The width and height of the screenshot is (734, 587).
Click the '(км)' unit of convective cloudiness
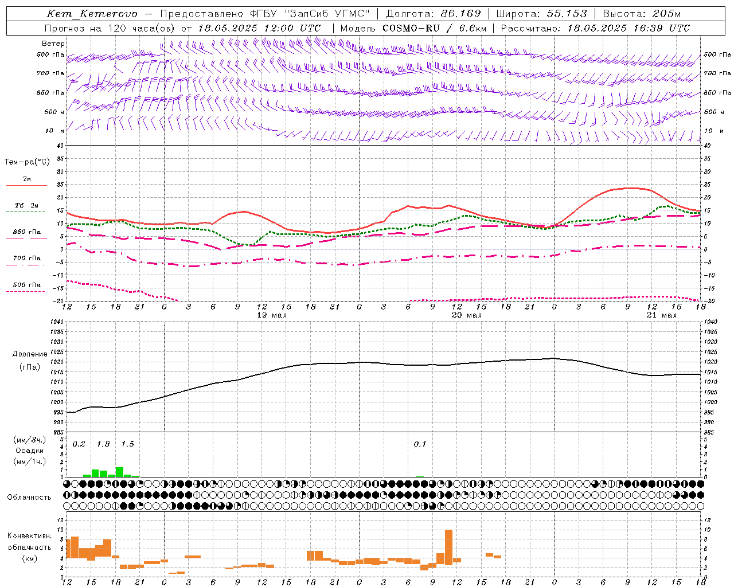pos(30,558)
